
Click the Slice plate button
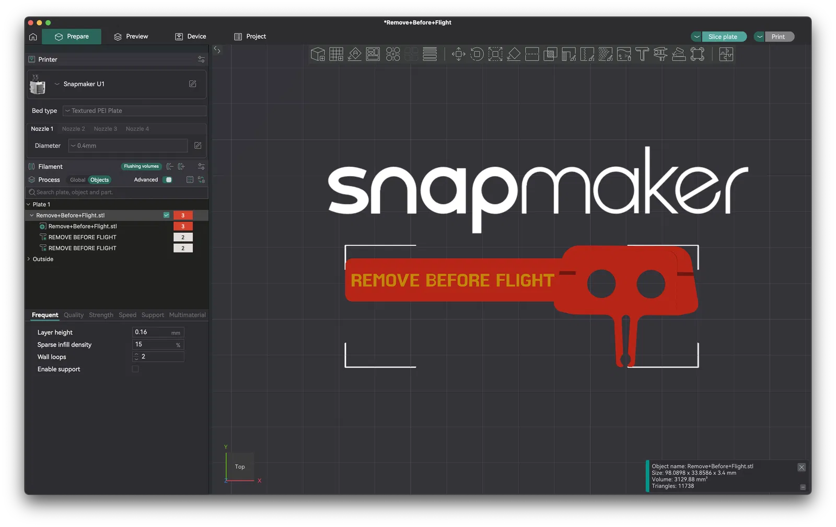724,37
